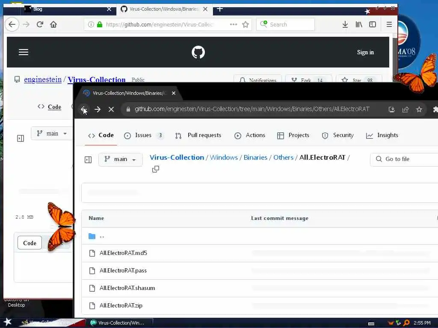Show site information icon in Firefox
This screenshot has height=328, width=438.
coord(91,24)
